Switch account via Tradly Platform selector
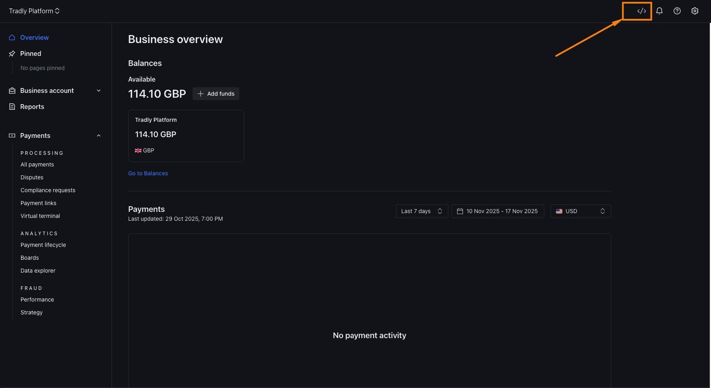 pos(34,11)
